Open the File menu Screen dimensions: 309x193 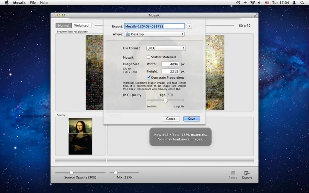[33, 3]
